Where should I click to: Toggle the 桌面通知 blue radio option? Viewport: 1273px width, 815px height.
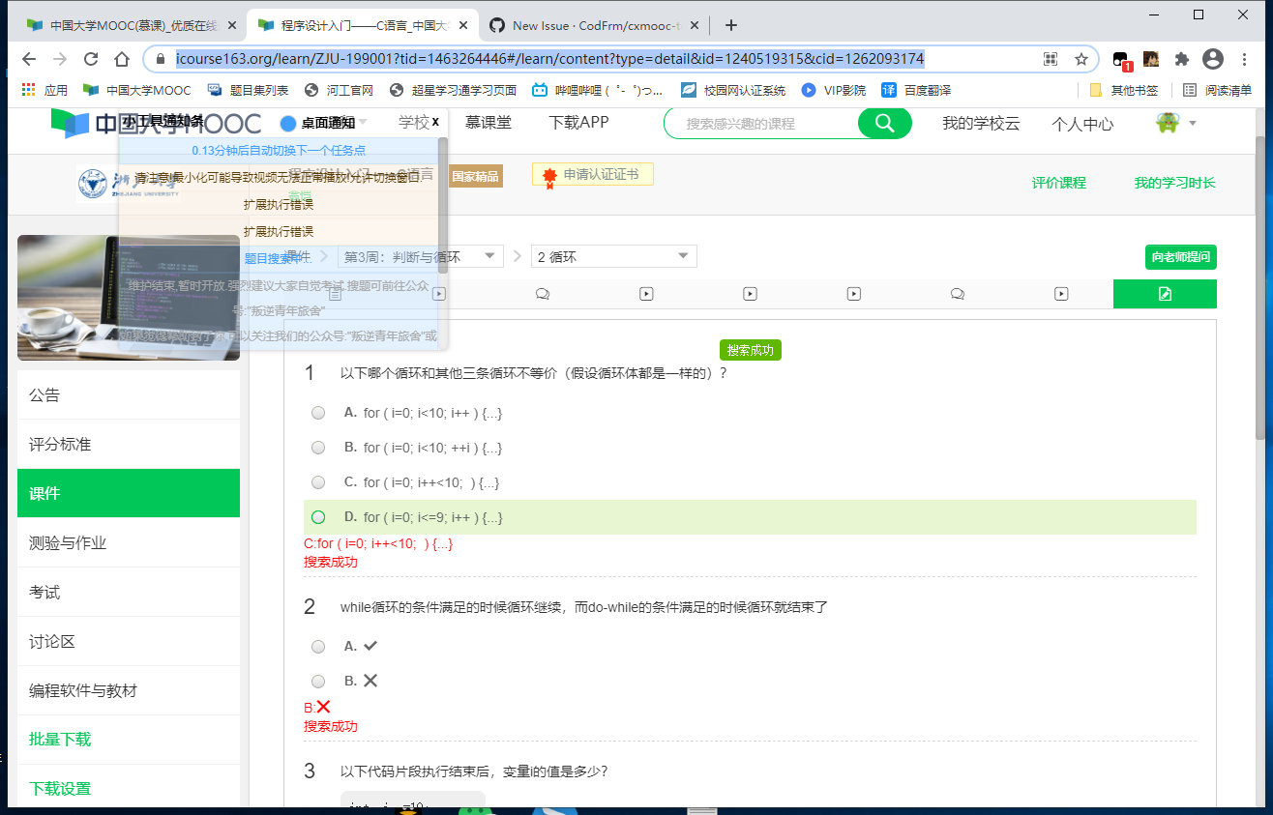[287, 123]
